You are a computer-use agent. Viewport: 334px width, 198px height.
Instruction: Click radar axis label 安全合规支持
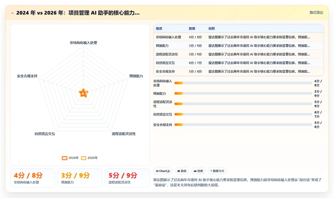(27, 76)
